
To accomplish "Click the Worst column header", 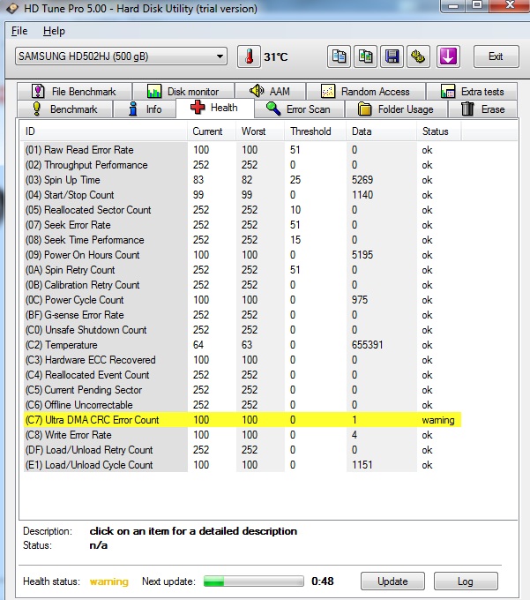I will (260, 131).
